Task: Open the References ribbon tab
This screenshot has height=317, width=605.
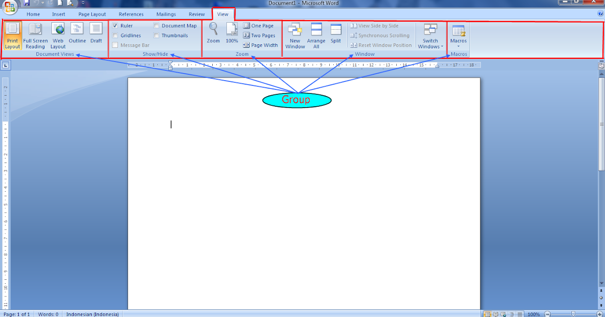Action: pos(131,14)
